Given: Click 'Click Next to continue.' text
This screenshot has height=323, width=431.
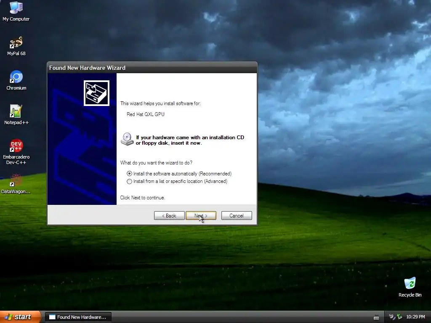Looking at the screenshot, I should tap(143, 198).
